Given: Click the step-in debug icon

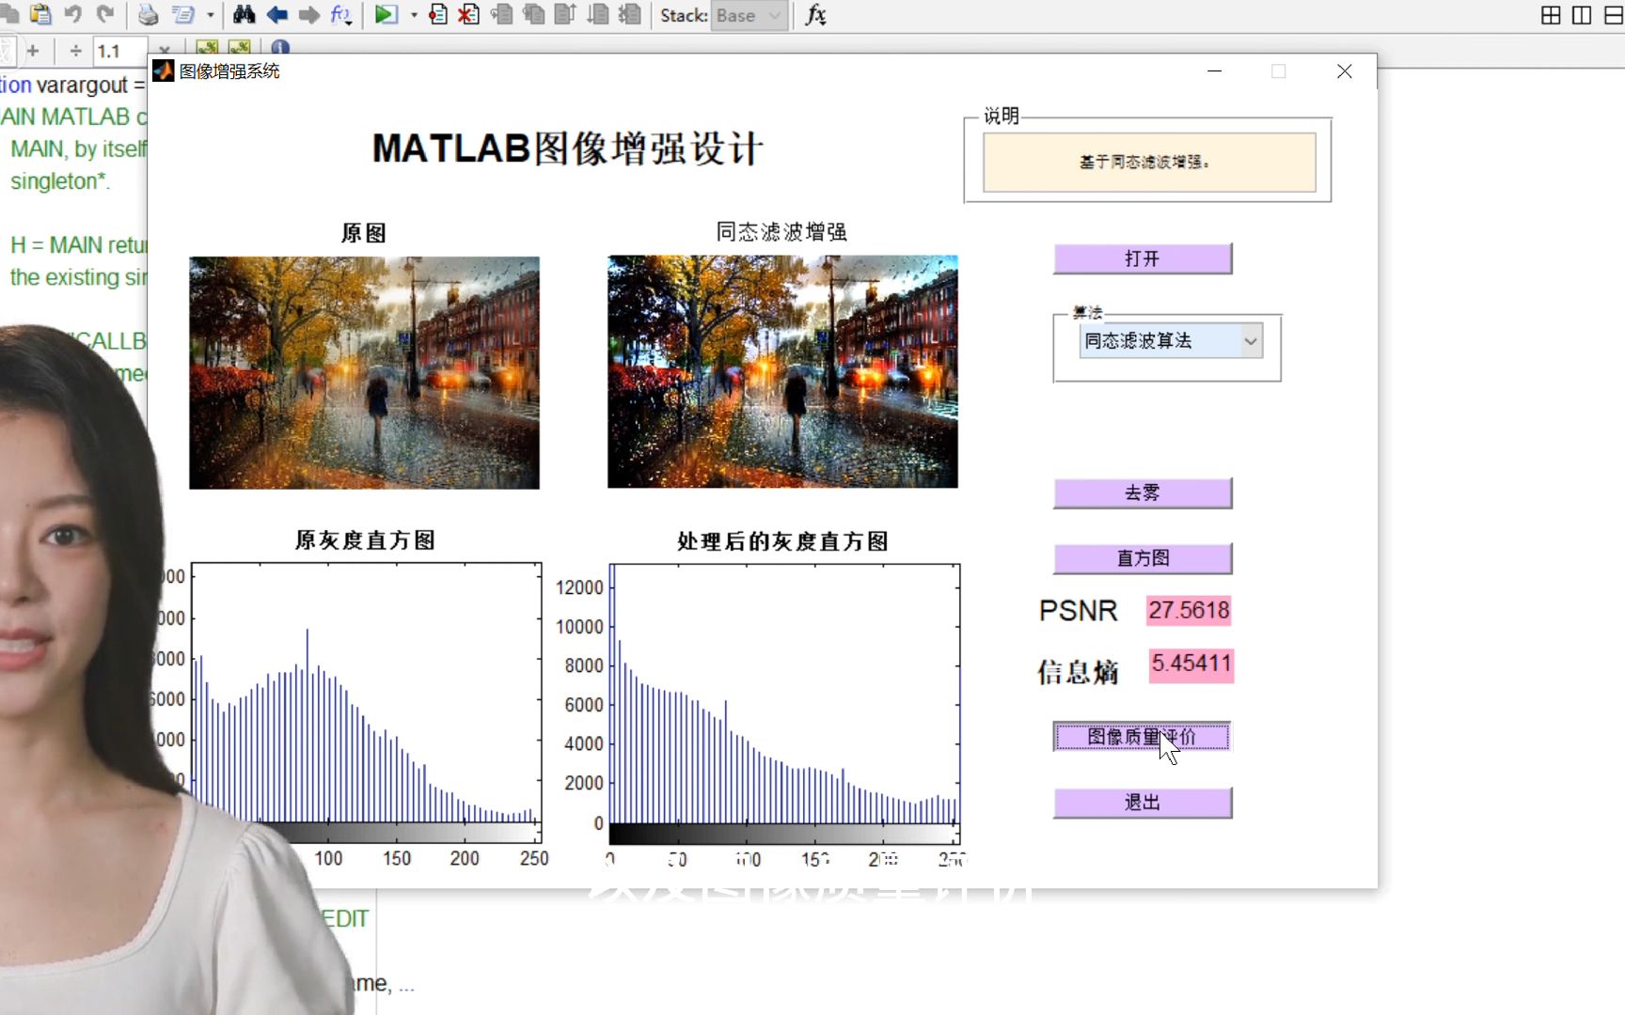Looking at the screenshot, I should click(x=533, y=15).
